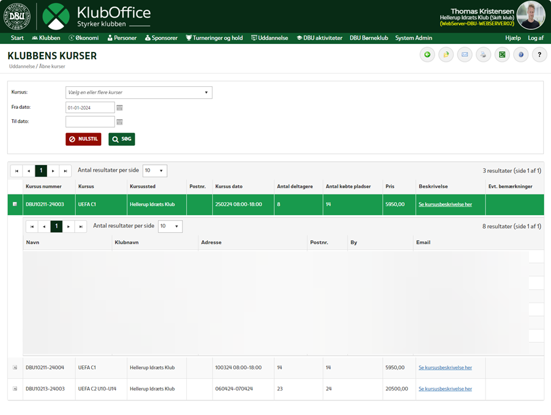Collapse the DBU10211-24003 course row

[15, 204]
